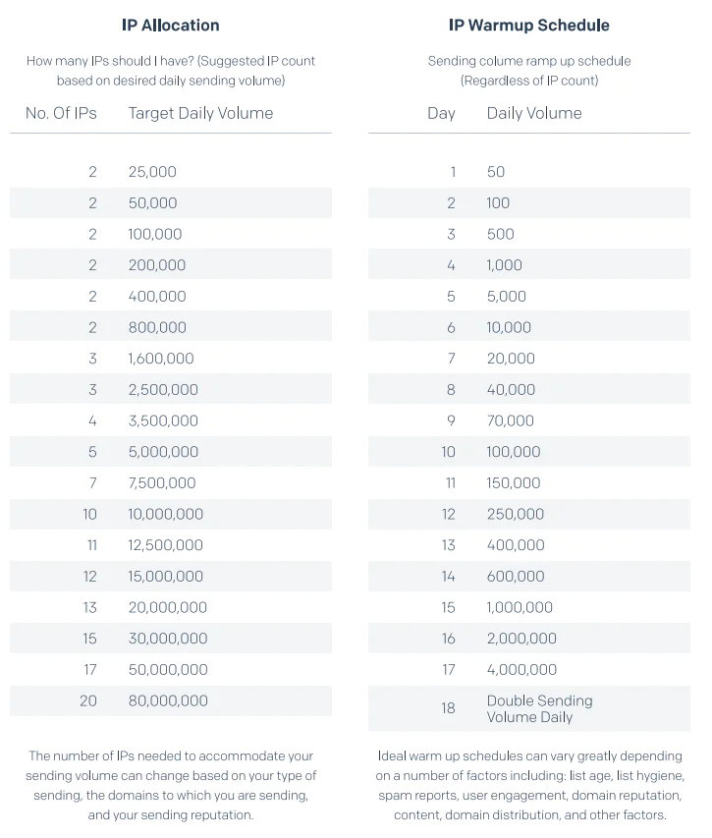Select the Double Sending Volume Daily cell
Screen dimensions: 712x838
coord(539,708)
